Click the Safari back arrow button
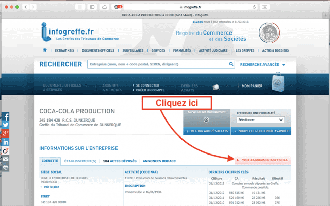 pyautogui.click(x=26, y=7)
